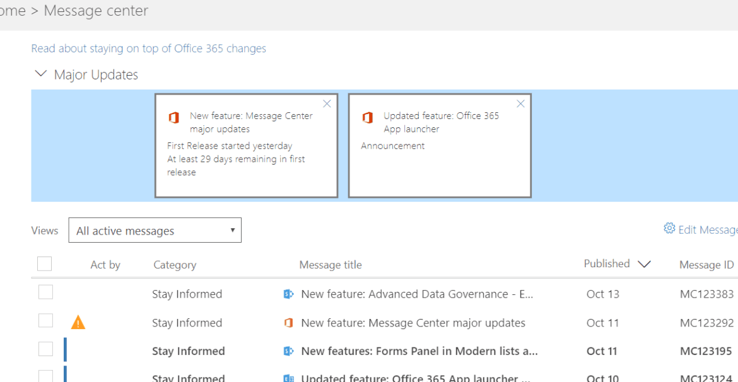
Task: Click the Published column sort arrow
Action: pos(645,264)
